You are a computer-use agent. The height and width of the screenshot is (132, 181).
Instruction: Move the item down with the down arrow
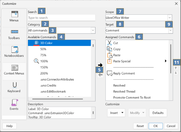(176, 73)
